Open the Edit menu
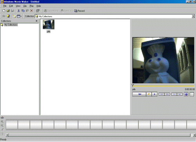This screenshot has width=196, height=142. [11, 6]
